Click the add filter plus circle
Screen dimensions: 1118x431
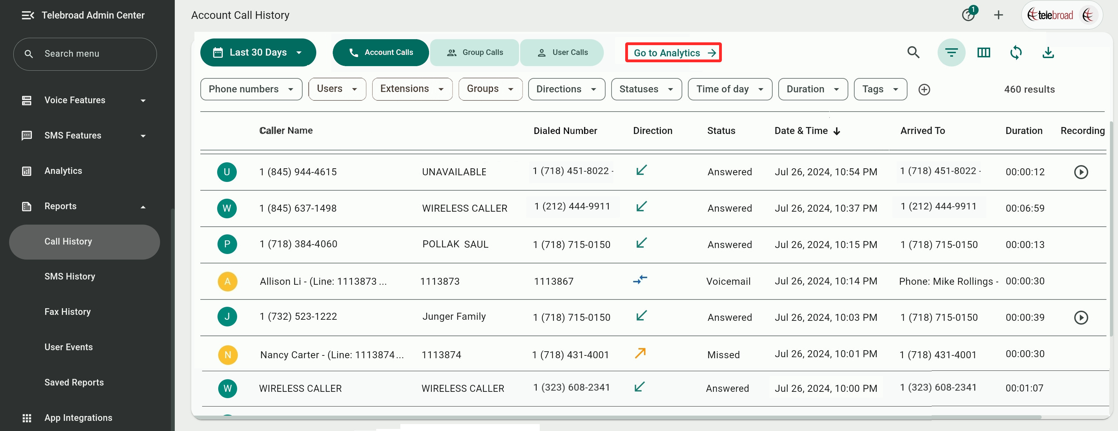coord(924,89)
